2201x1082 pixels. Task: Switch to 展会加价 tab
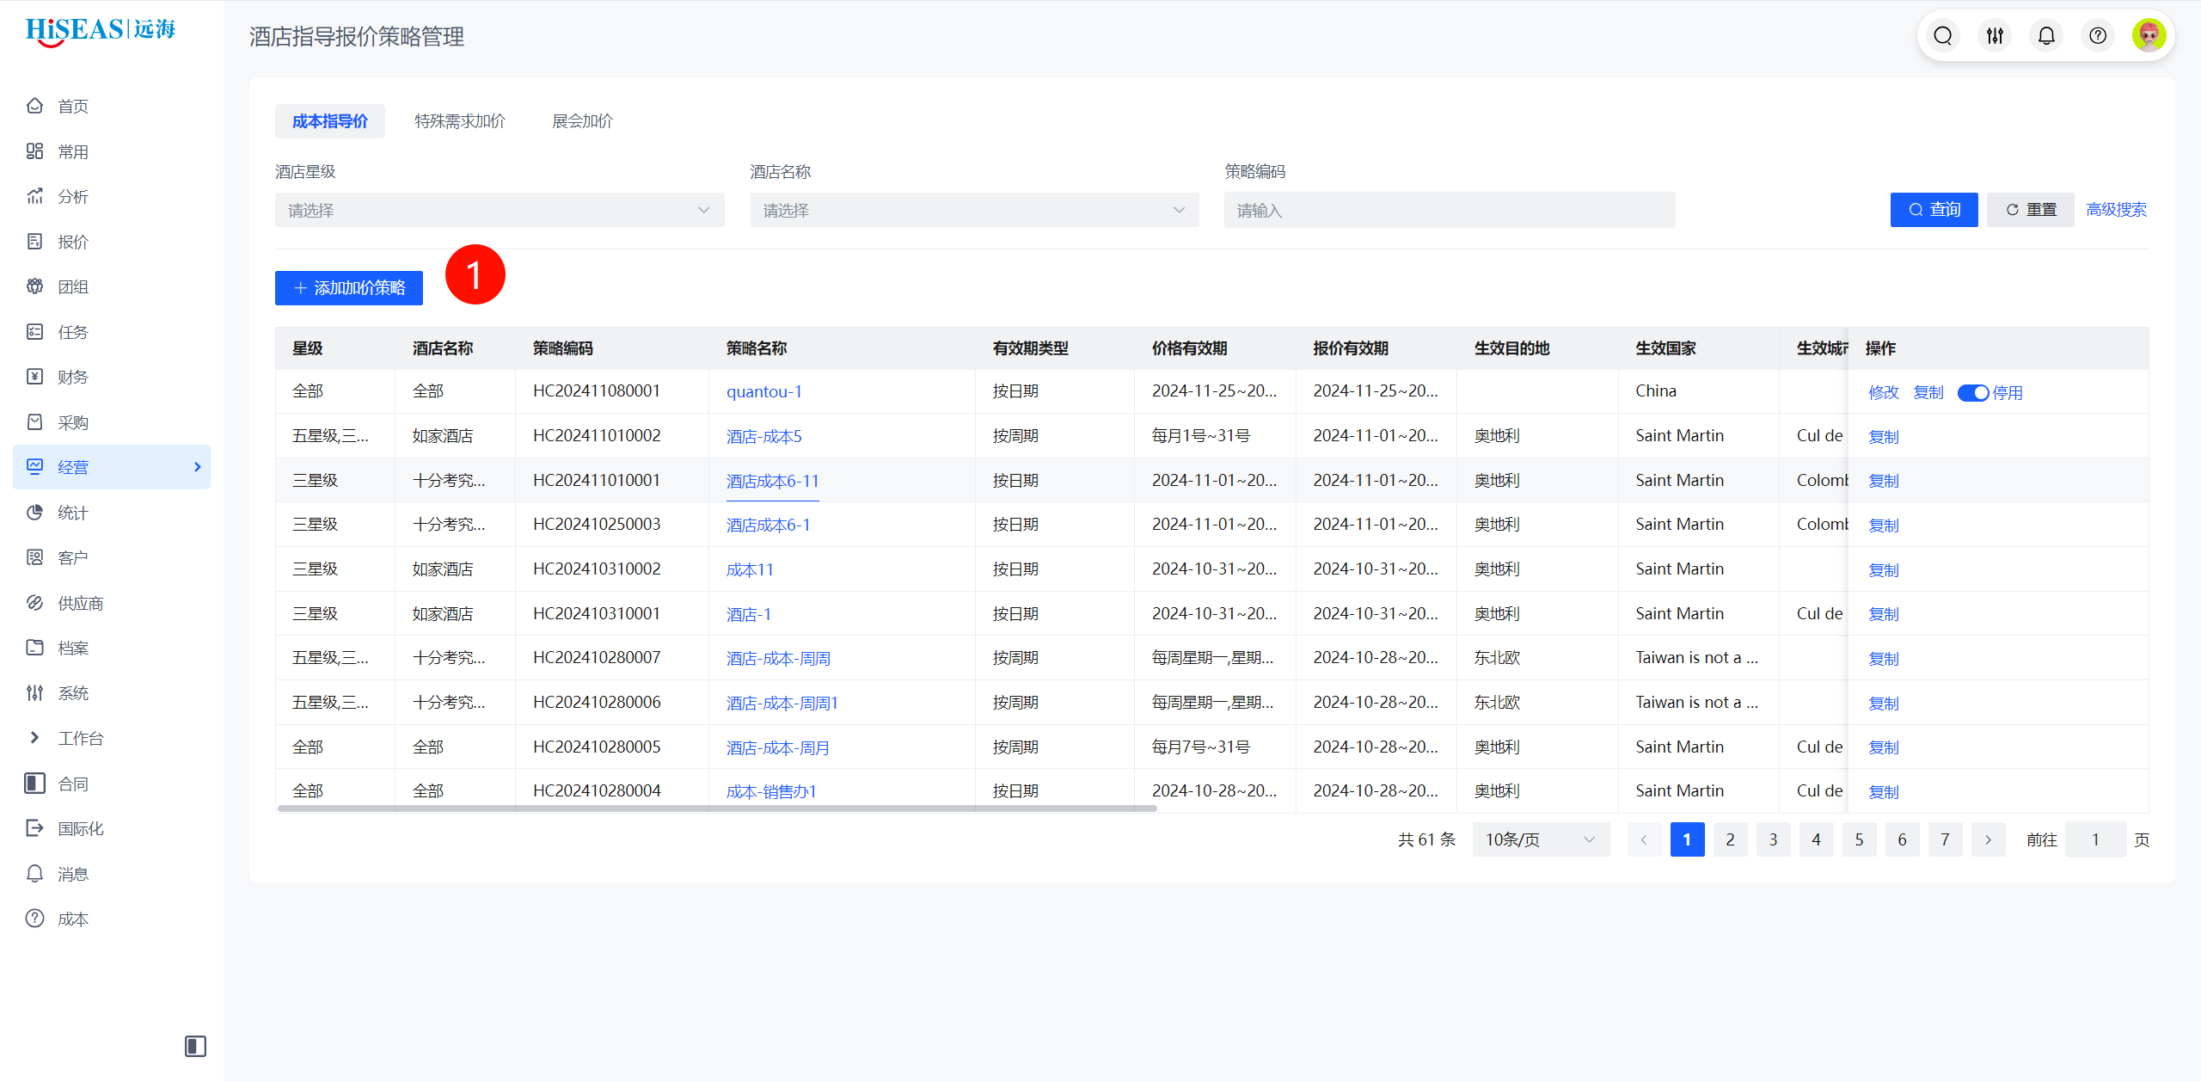(582, 121)
